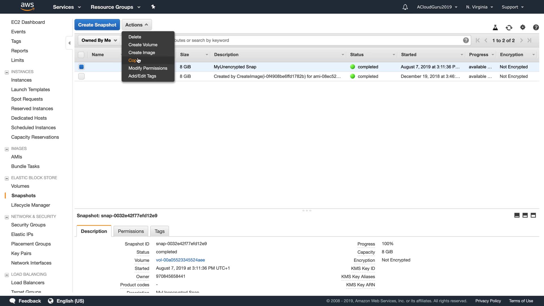The image size is (544, 306).
Task: Click the experiments flask icon
Action: click(x=495, y=27)
